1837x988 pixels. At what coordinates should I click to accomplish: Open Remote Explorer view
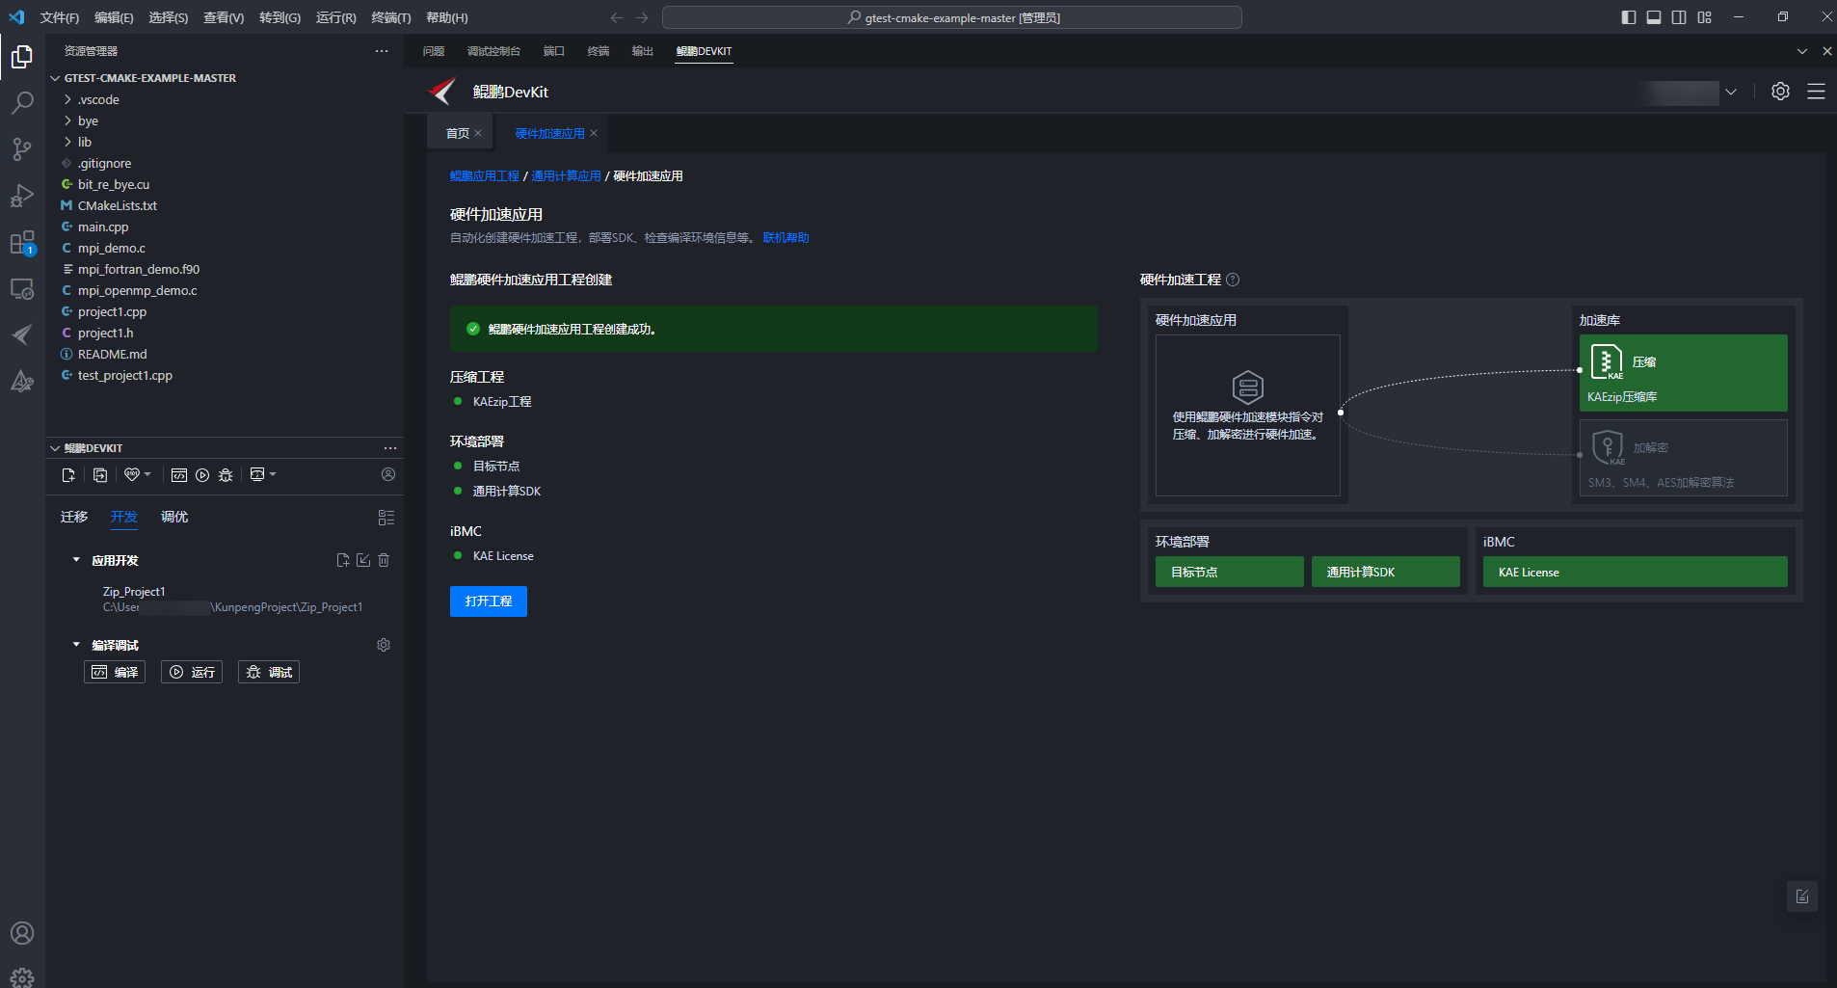coord(22,288)
